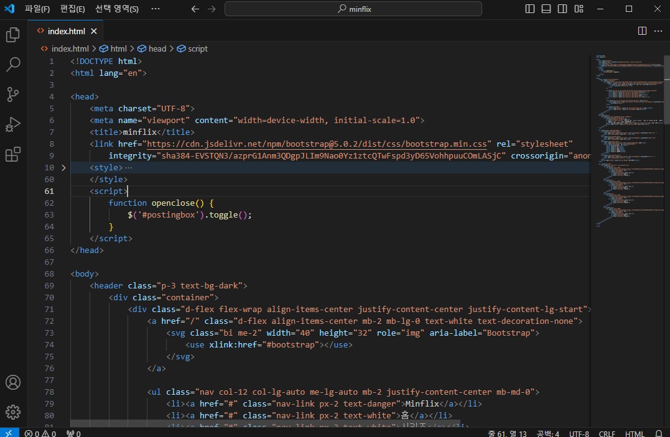Image resolution: width=670 pixels, height=437 pixels.
Task: Select the index.html editor tab
Action: (66, 31)
